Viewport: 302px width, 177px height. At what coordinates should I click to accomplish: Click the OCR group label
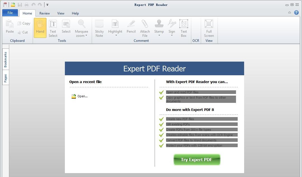tap(196, 41)
